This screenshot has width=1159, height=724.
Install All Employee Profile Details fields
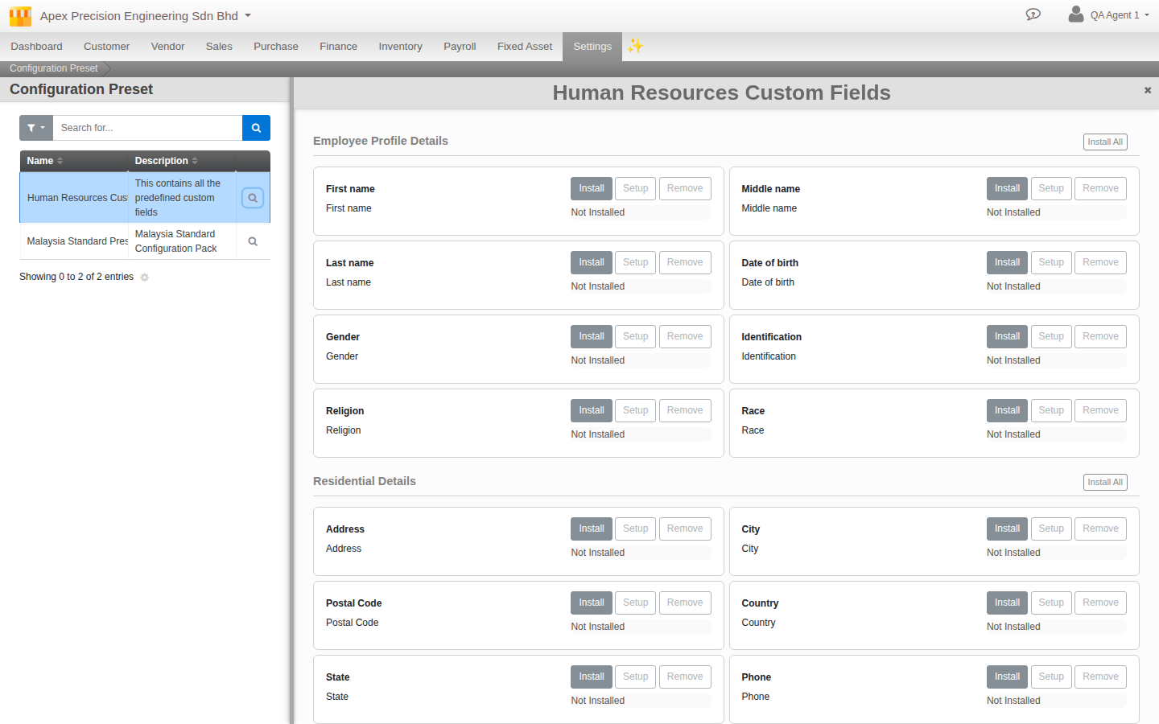1105,142
